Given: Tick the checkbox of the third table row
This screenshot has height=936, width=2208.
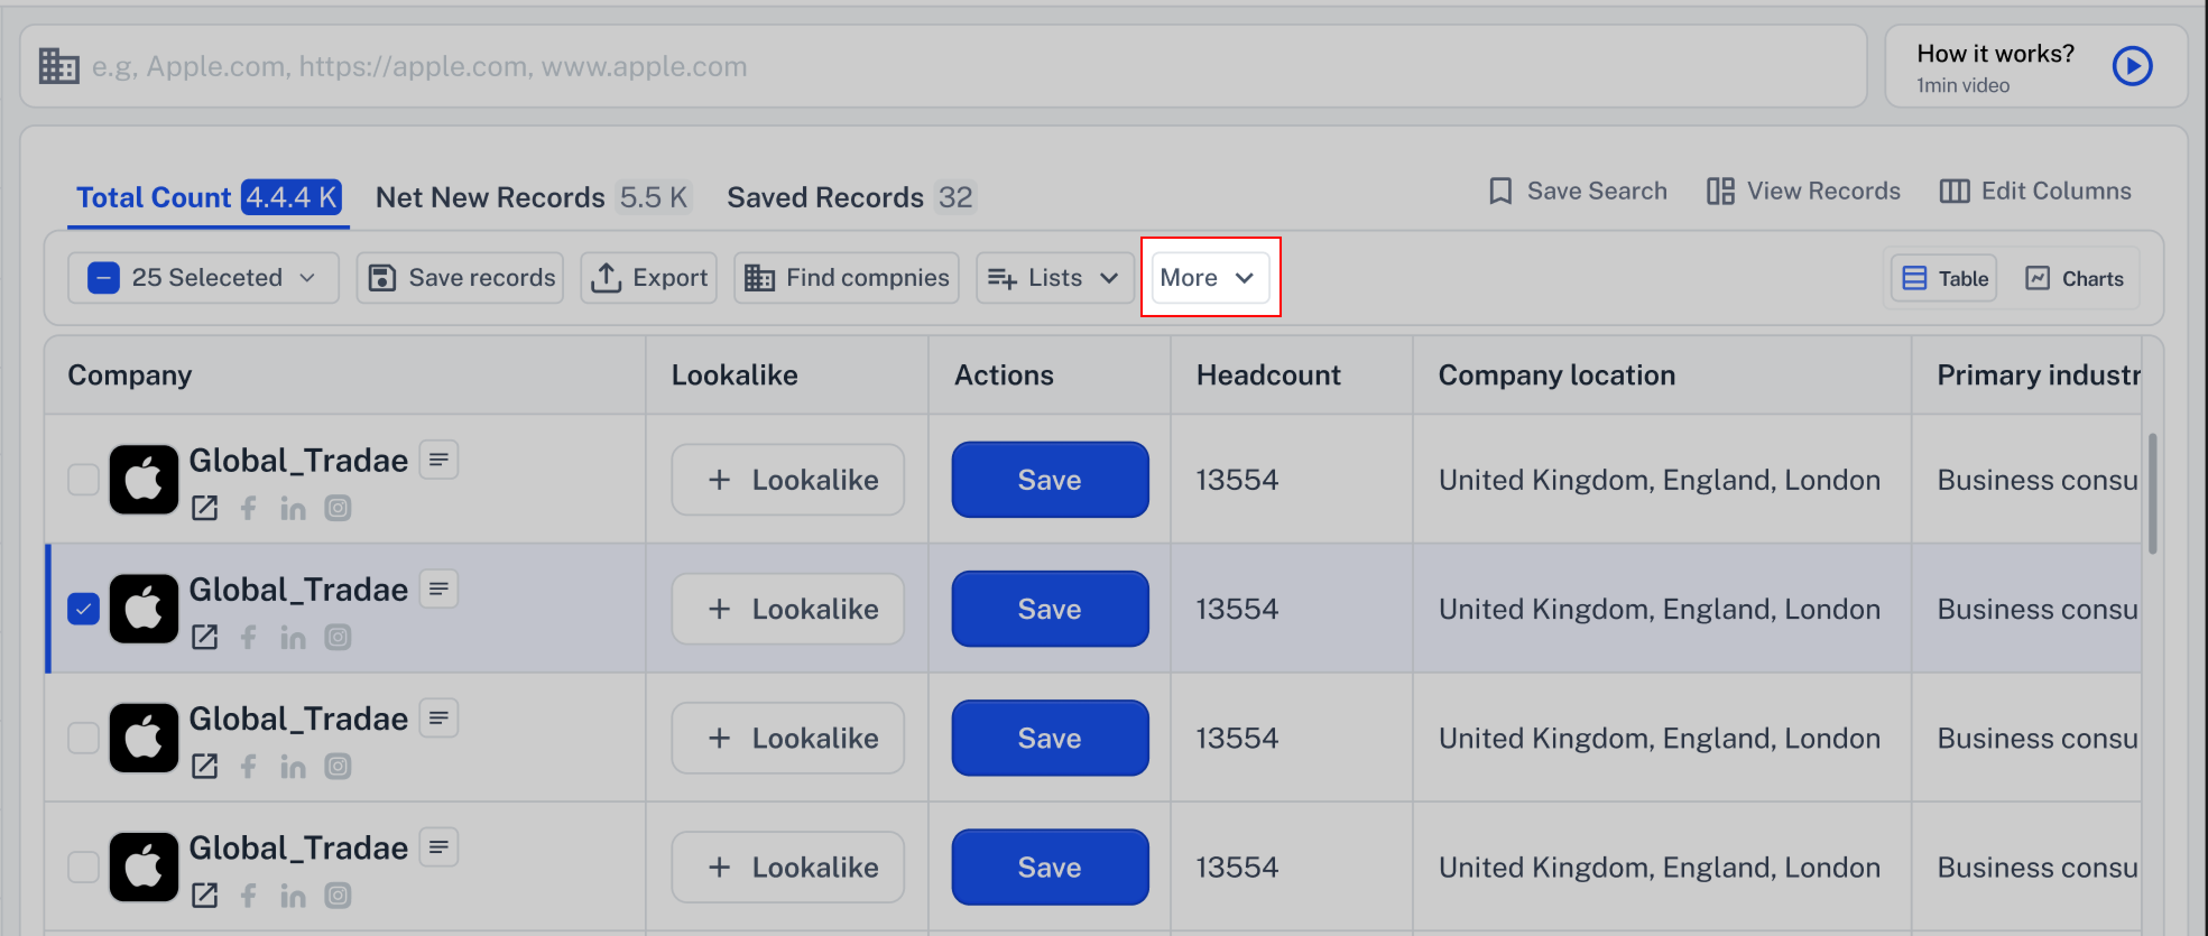Looking at the screenshot, I should 83,737.
